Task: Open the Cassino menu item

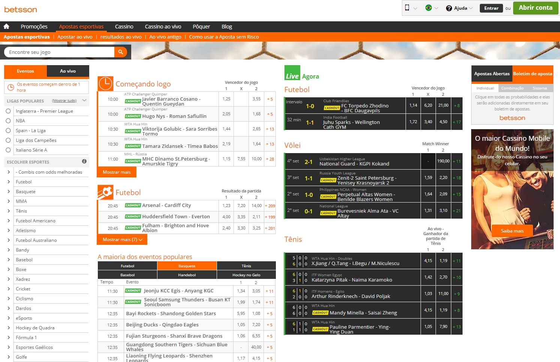Action: [124, 27]
